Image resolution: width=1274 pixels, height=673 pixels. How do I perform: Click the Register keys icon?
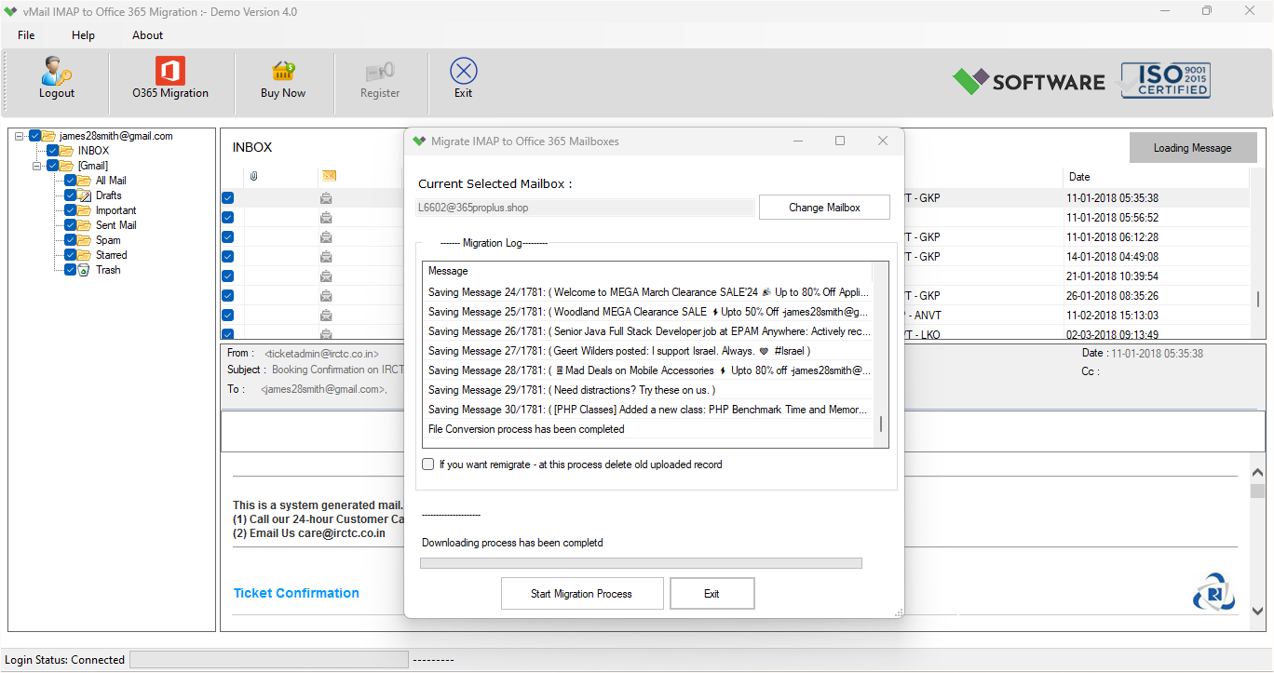pos(380,71)
